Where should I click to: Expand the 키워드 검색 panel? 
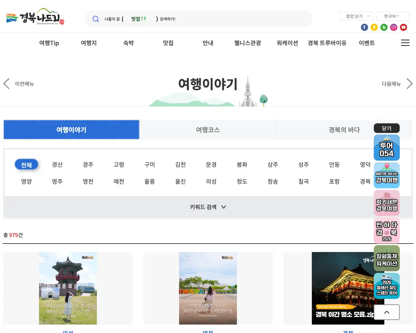(x=208, y=207)
